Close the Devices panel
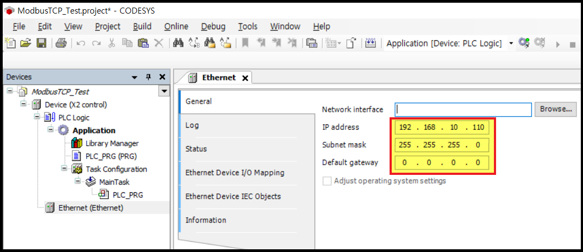Image resolution: width=583 pixels, height=252 pixels. click(162, 77)
